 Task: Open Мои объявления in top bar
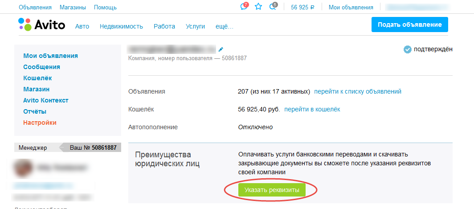(351, 7)
